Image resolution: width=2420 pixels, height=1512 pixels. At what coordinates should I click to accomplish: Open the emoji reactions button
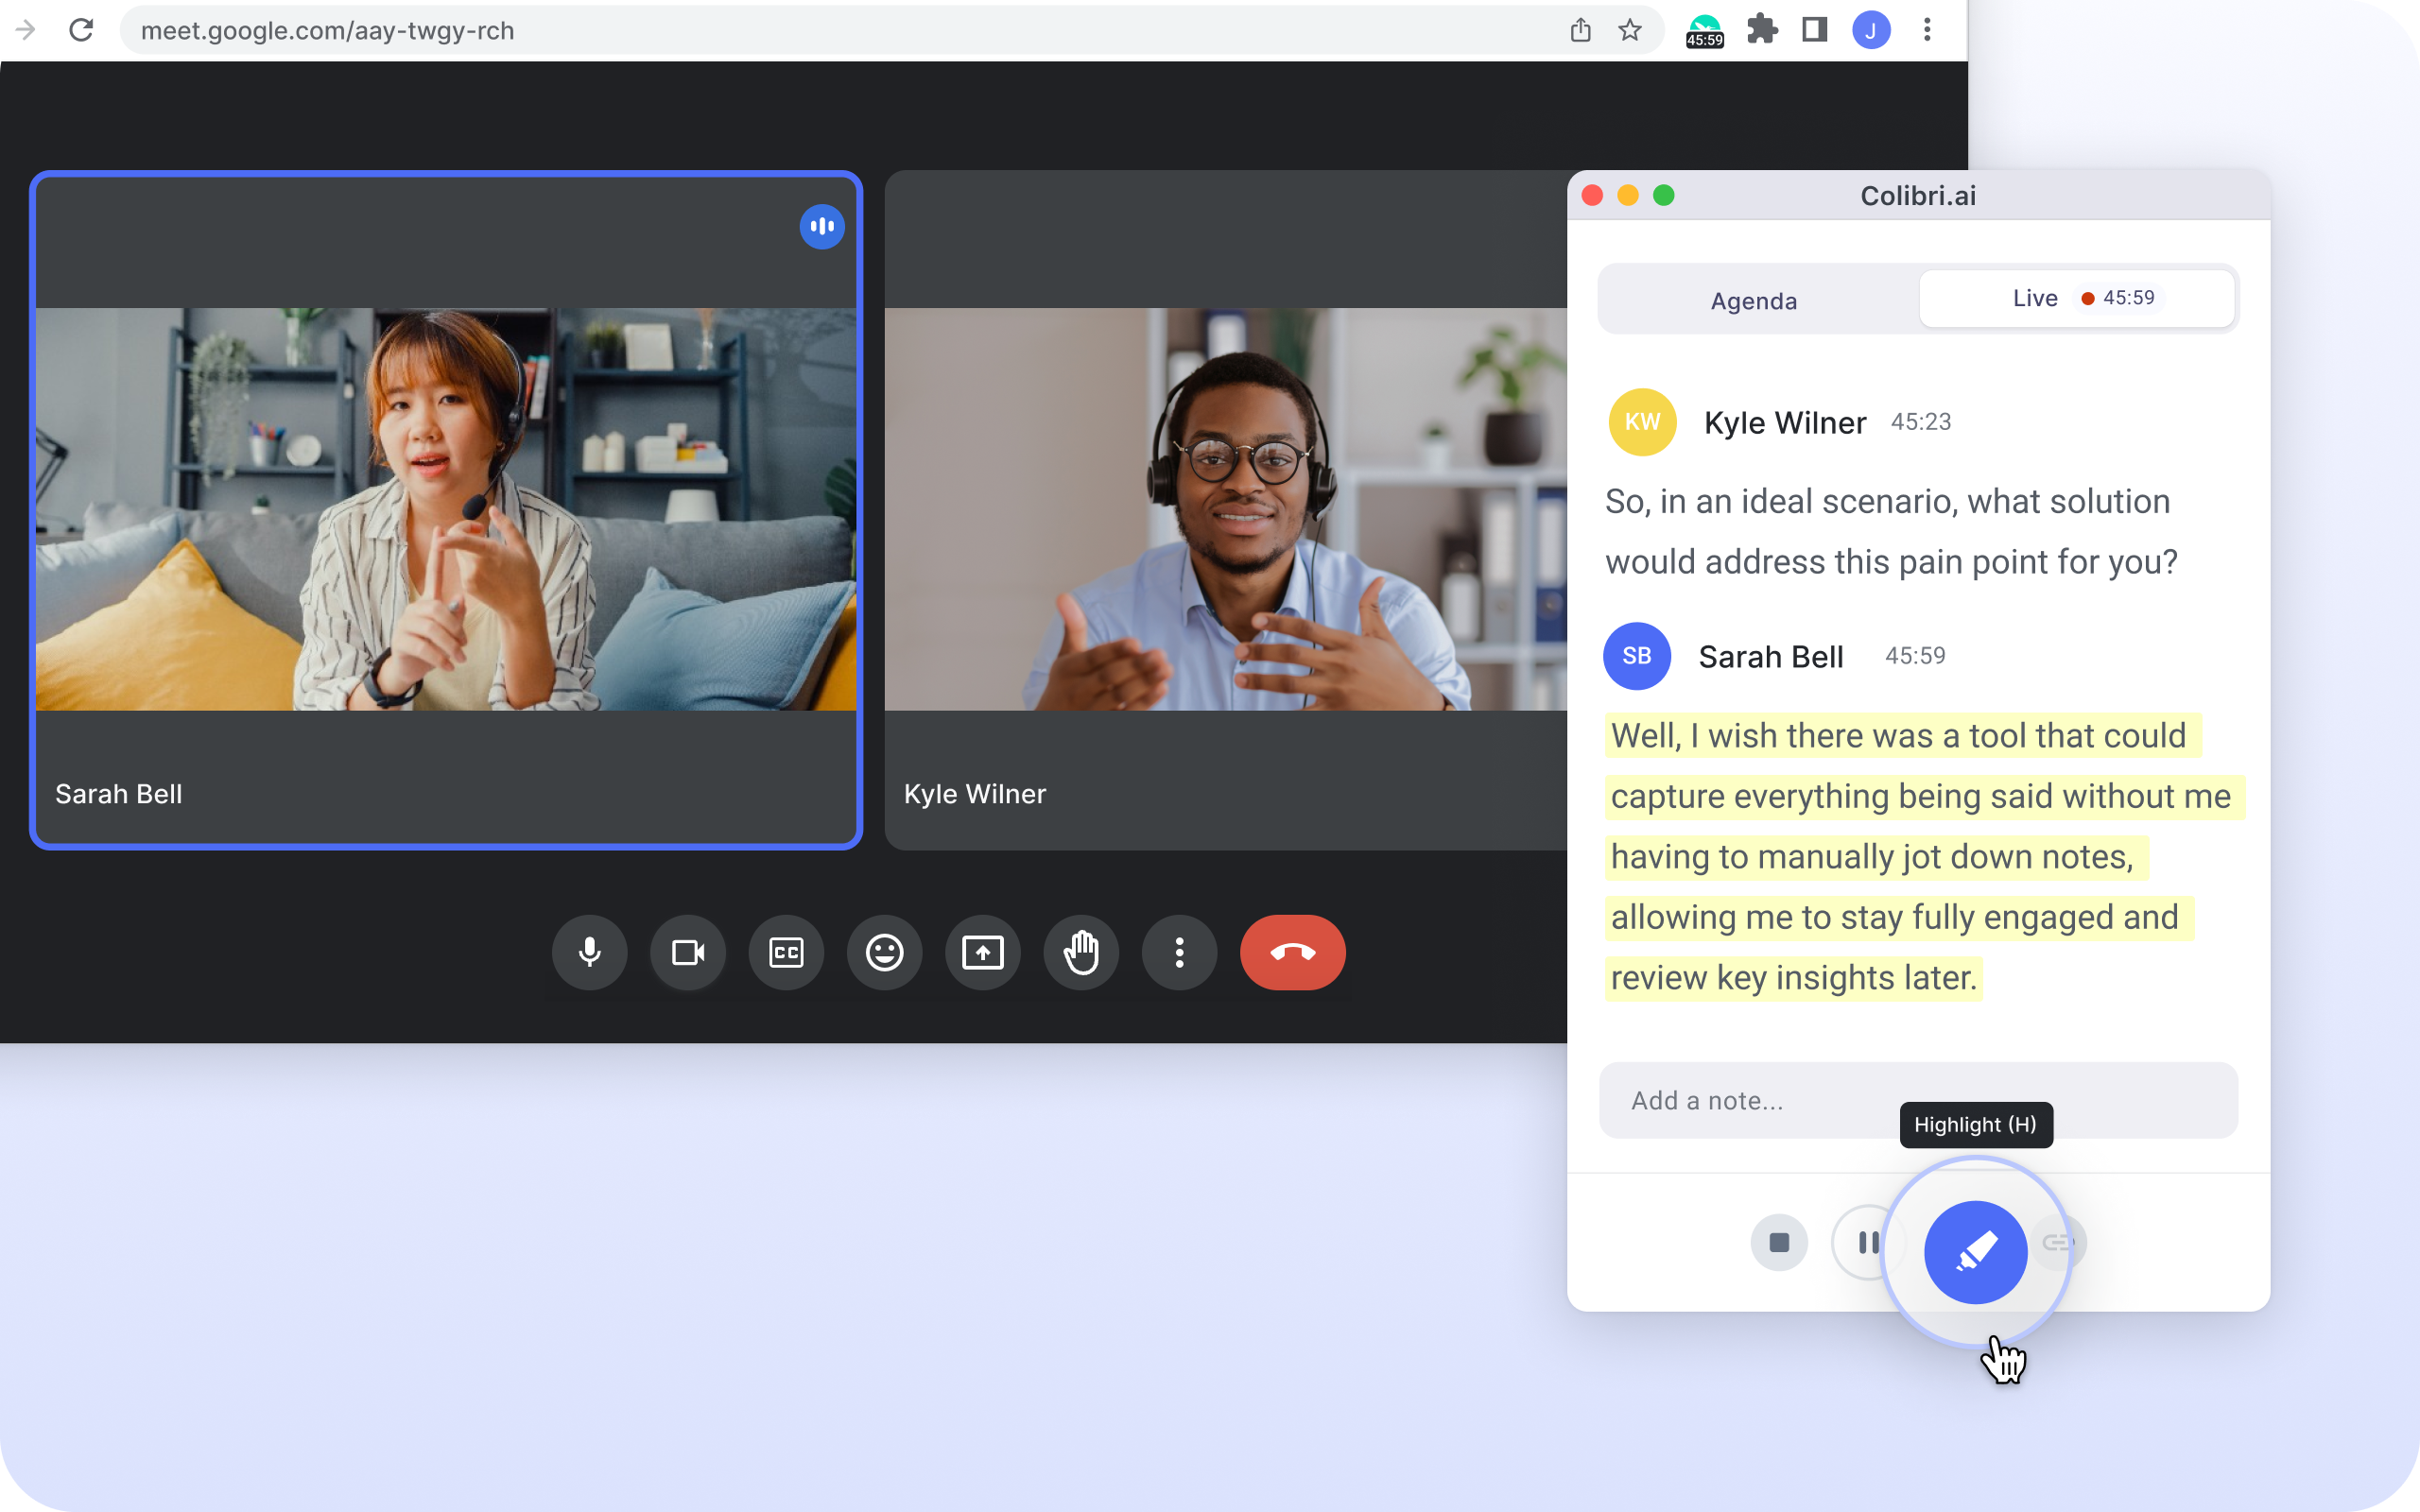pos(884,952)
